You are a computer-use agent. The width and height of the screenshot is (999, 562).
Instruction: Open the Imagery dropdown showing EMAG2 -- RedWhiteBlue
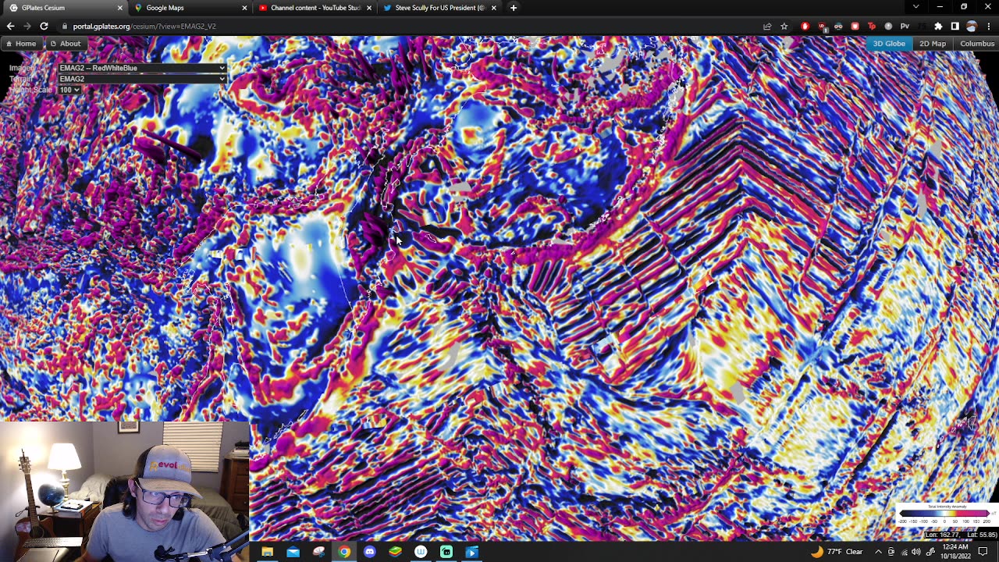(142, 68)
